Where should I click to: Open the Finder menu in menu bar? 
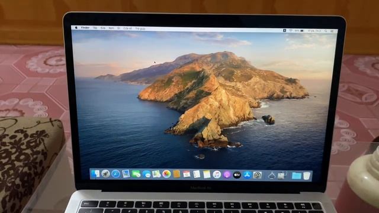pyautogui.click(x=85, y=28)
